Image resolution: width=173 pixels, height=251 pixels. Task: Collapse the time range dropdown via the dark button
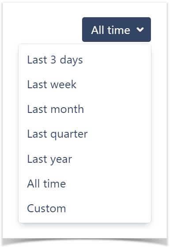pos(117,30)
